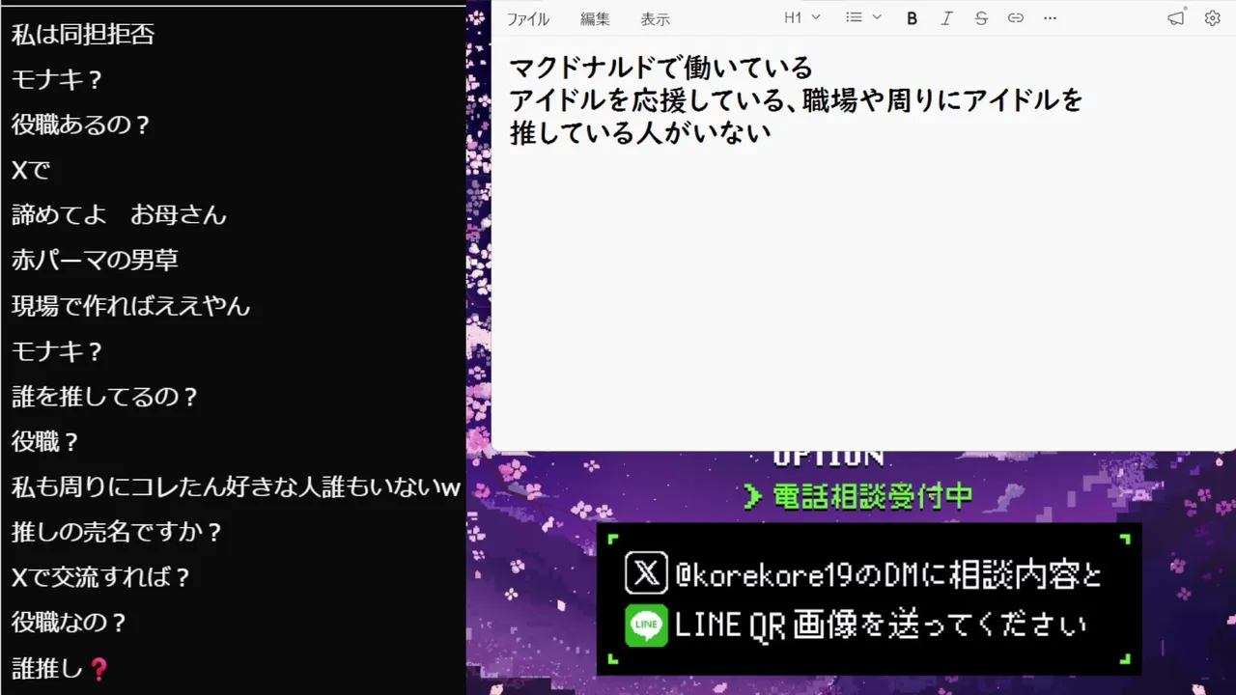Expand the H1 heading dropdown
Viewport: 1236px width, 695px height.
pos(801,17)
